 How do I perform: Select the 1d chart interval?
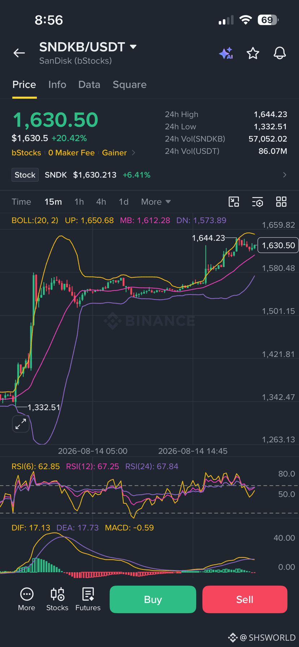tap(123, 202)
